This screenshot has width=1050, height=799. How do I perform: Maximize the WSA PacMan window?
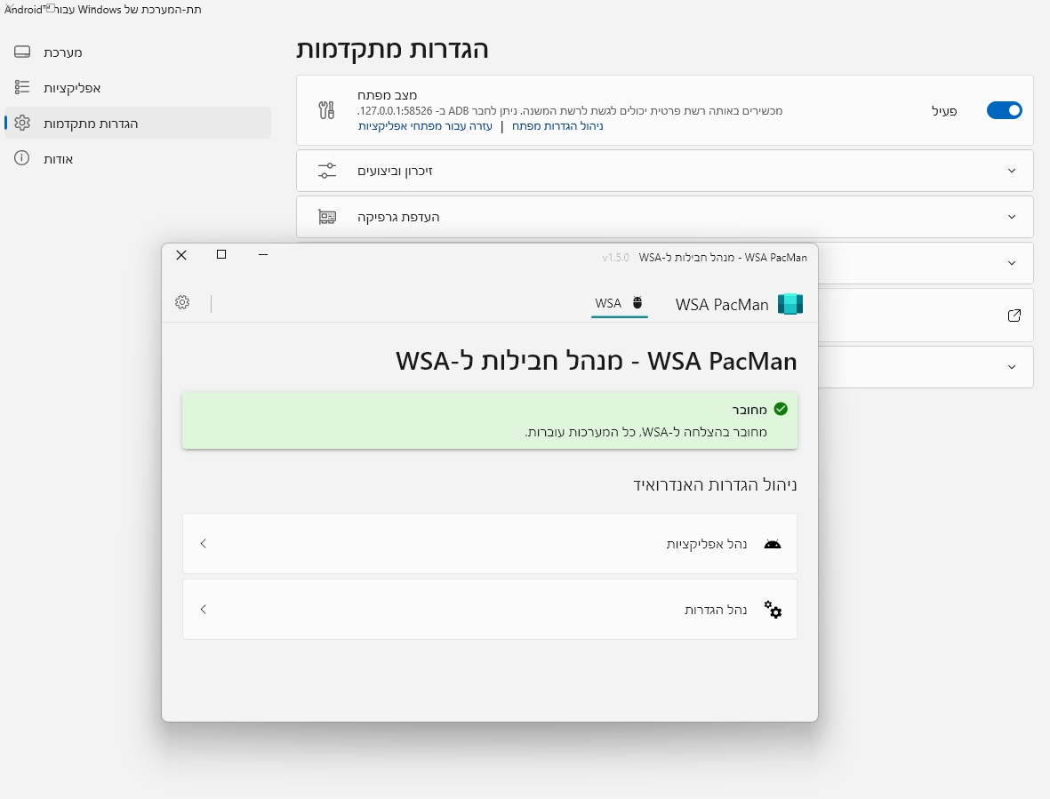pyautogui.click(x=221, y=254)
